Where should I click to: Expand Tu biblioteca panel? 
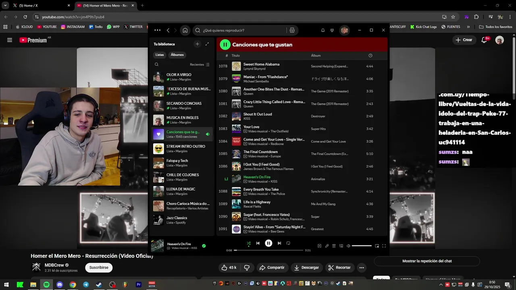pos(207,44)
